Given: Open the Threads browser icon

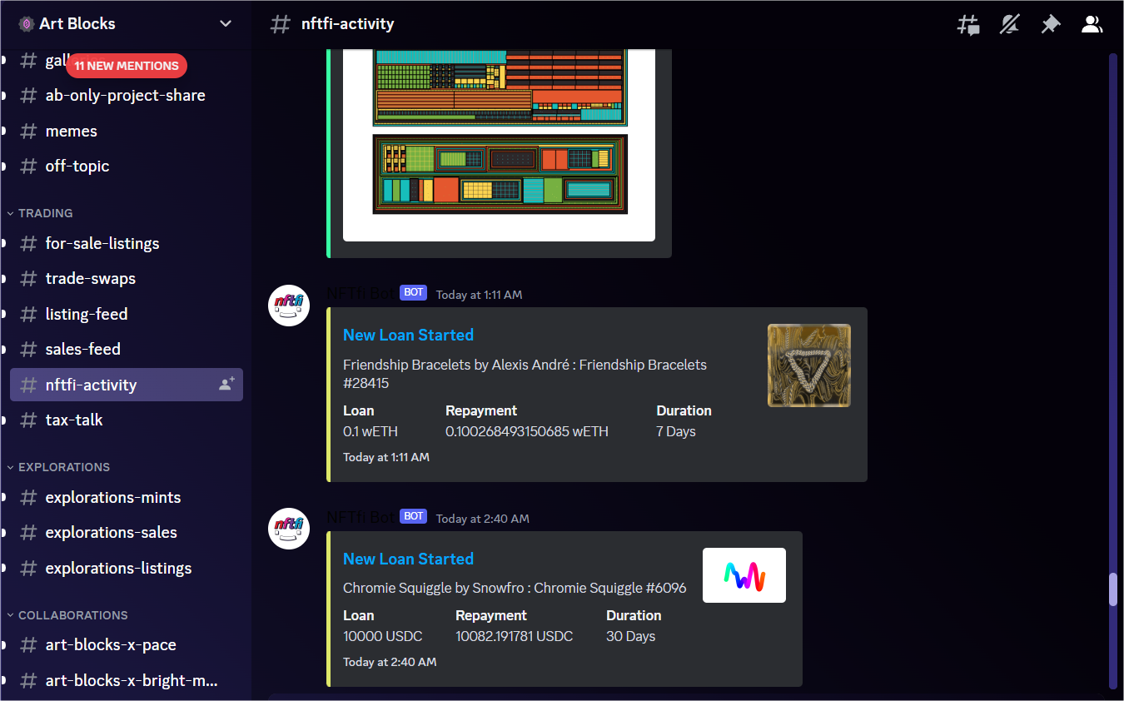Looking at the screenshot, I should (x=967, y=23).
